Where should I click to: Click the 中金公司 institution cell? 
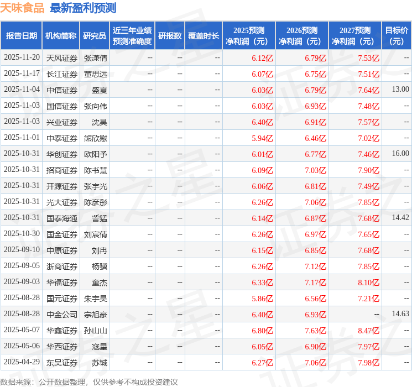click(62, 315)
